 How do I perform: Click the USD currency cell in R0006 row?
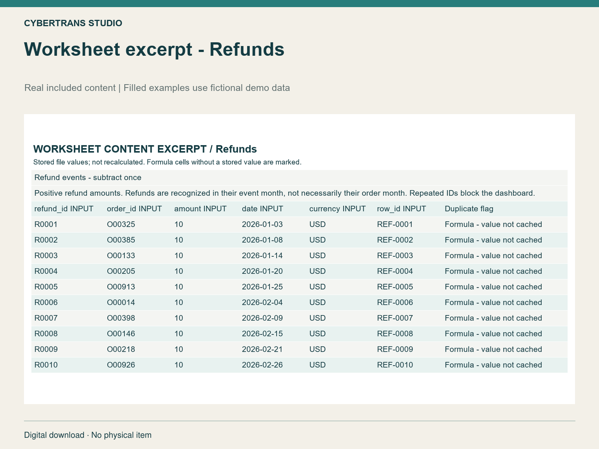coord(317,302)
